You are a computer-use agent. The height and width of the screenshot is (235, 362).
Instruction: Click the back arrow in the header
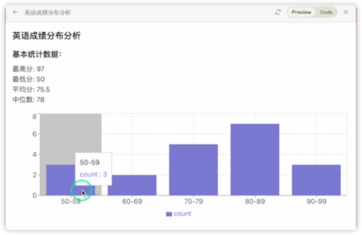click(x=15, y=12)
